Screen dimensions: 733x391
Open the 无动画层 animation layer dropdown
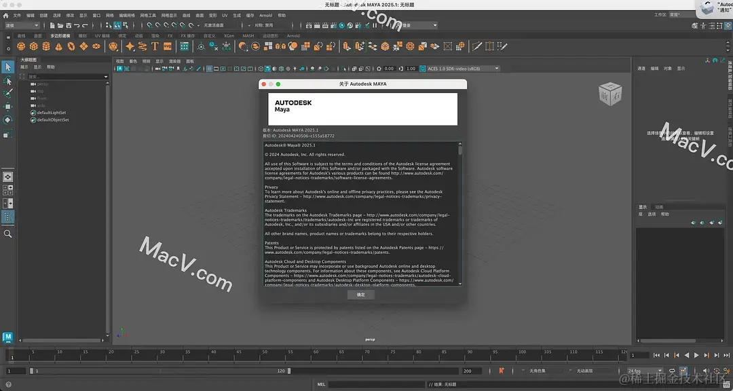point(591,371)
